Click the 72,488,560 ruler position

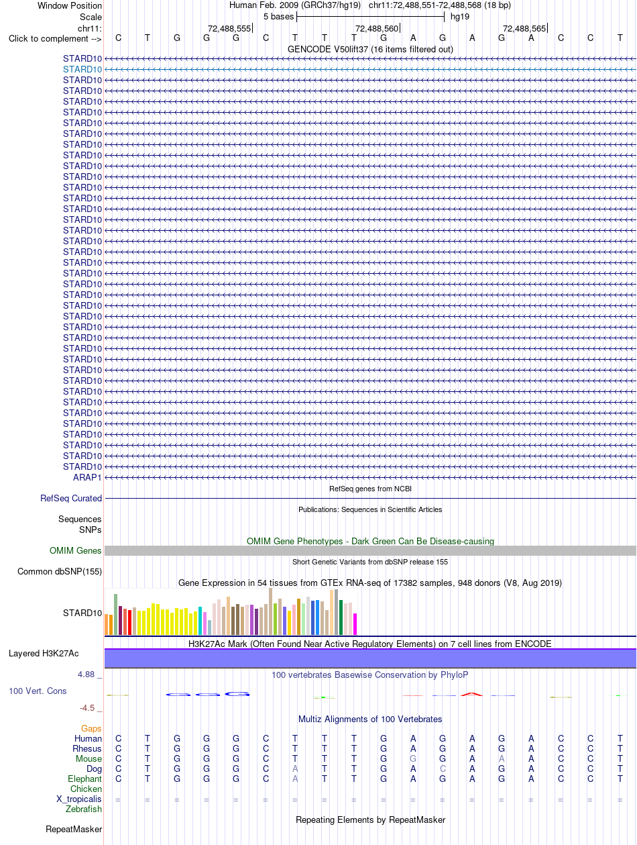[x=377, y=29]
